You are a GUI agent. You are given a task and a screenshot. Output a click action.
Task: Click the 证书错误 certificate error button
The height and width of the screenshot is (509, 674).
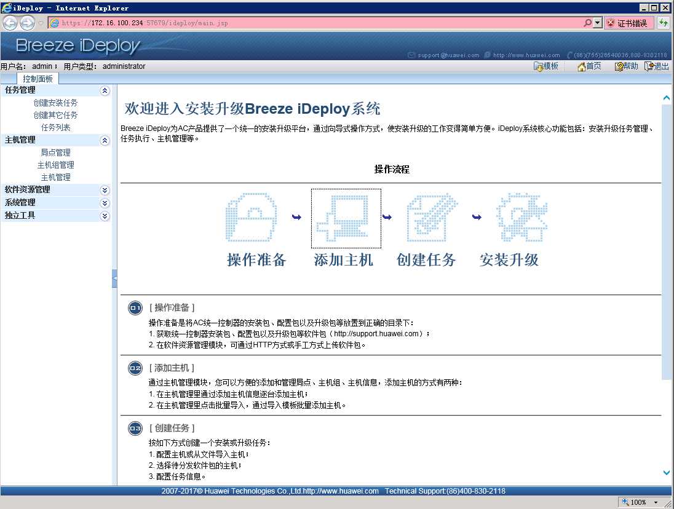click(629, 23)
